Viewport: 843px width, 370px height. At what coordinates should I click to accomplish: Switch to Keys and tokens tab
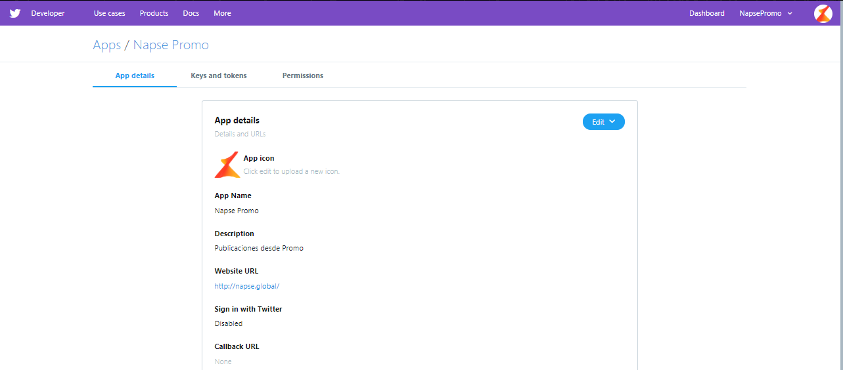click(219, 75)
